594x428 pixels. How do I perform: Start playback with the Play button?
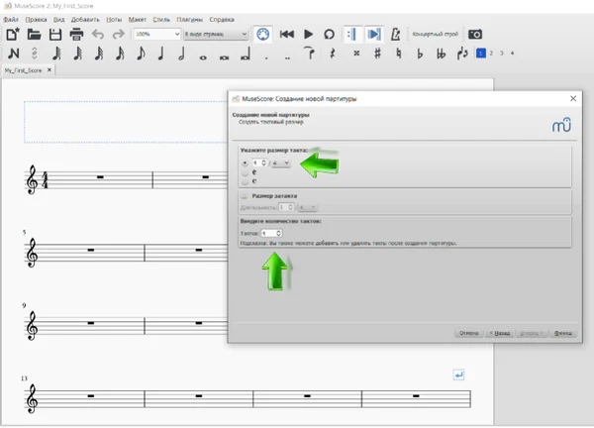(x=308, y=34)
